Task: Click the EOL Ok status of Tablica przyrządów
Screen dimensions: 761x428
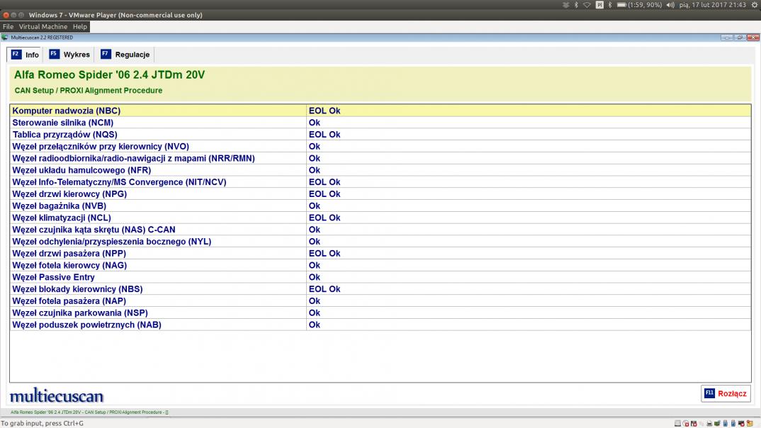Action: [x=325, y=135]
